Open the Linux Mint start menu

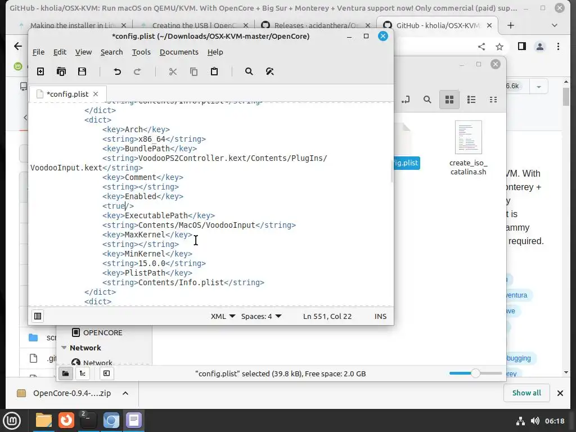pos(12,421)
